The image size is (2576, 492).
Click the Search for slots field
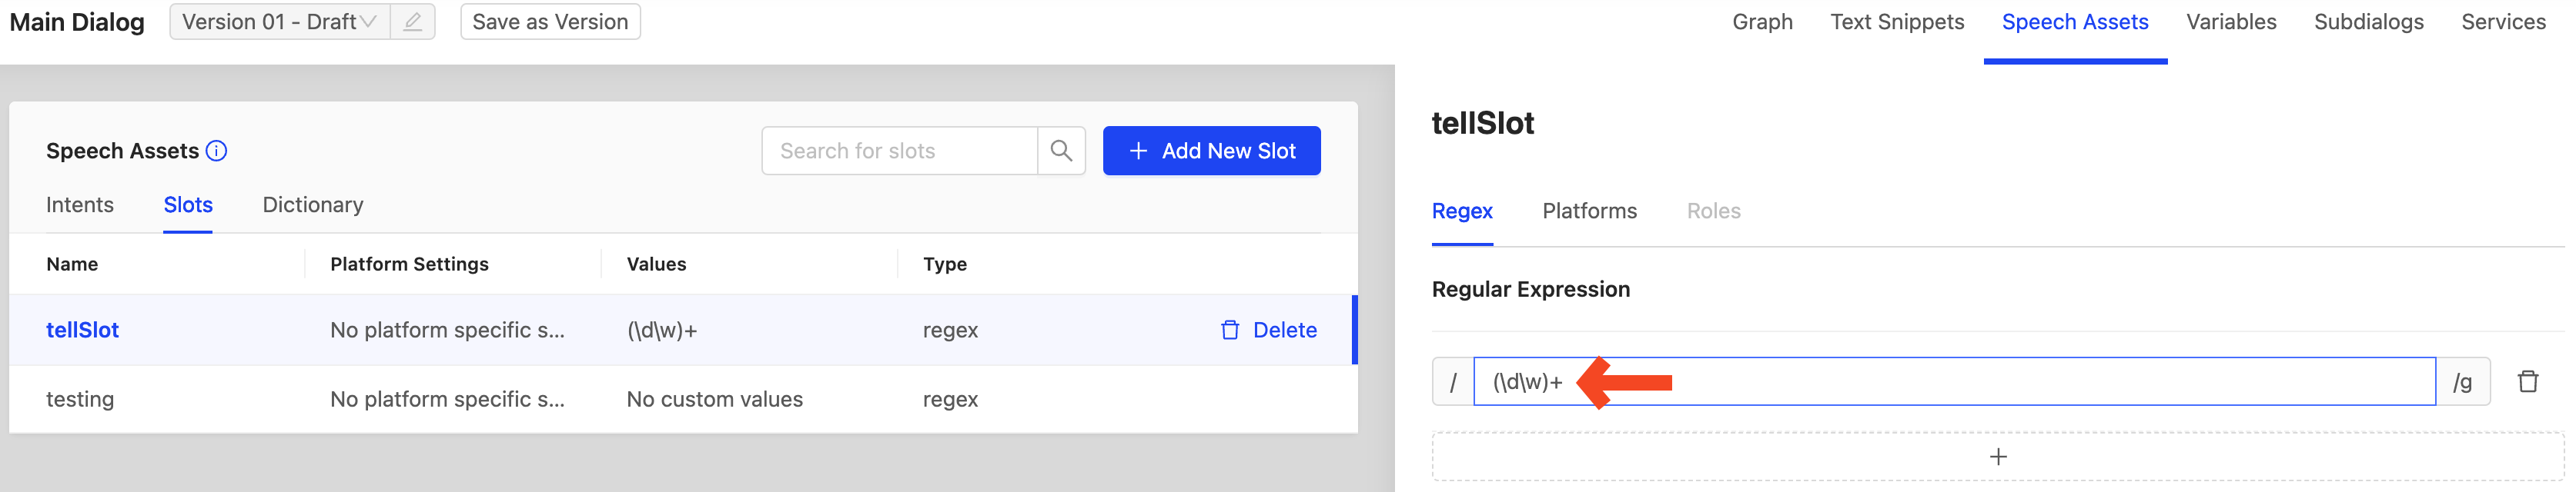pyautogui.click(x=899, y=151)
